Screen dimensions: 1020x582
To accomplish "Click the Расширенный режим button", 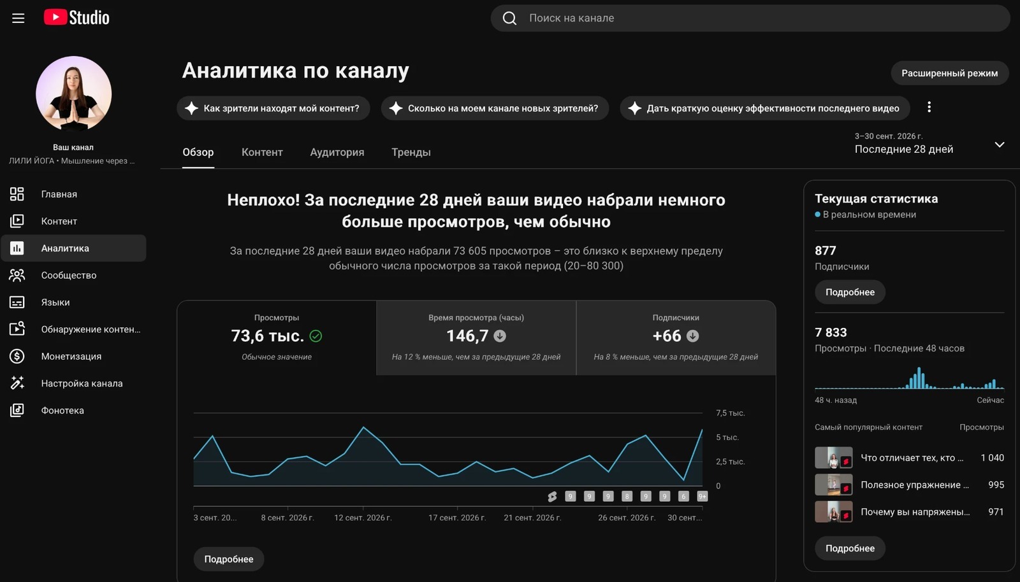I will (x=950, y=73).
